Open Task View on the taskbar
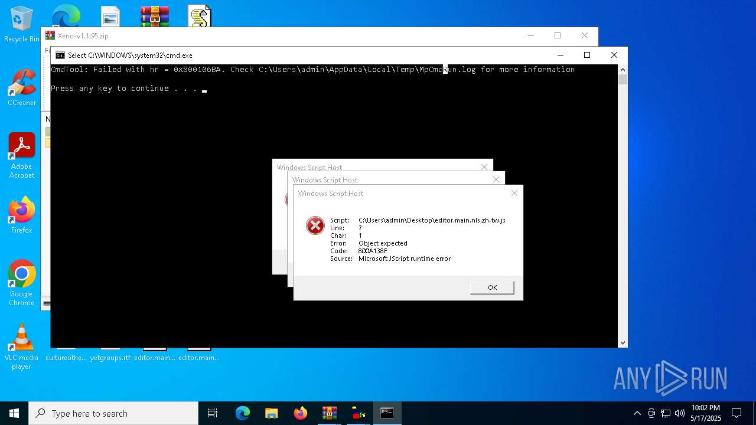Screen dimensions: 756x425 213,413
